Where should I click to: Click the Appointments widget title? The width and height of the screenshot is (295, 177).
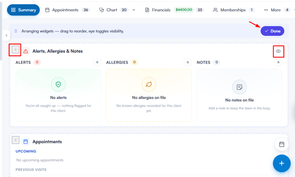click(47, 142)
